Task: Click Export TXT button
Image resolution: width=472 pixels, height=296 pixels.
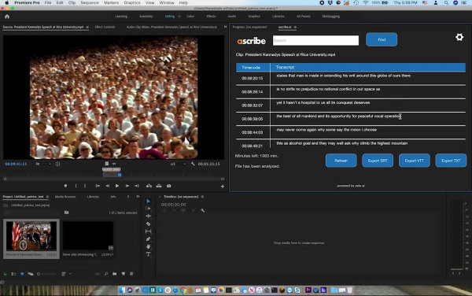Action: [x=451, y=161]
